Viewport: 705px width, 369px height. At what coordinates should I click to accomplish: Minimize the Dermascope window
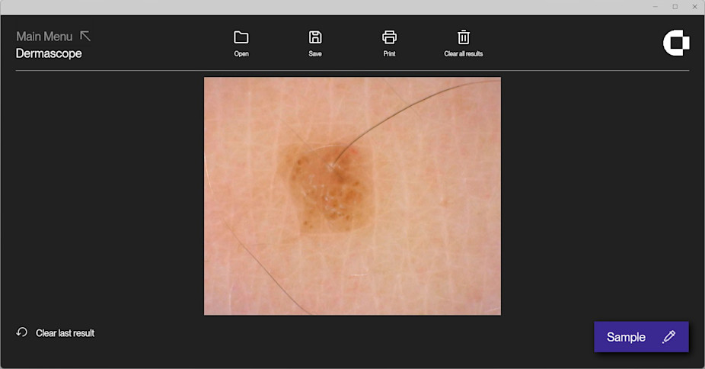click(656, 7)
